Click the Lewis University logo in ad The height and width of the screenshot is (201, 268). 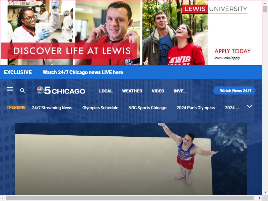coord(214,9)
